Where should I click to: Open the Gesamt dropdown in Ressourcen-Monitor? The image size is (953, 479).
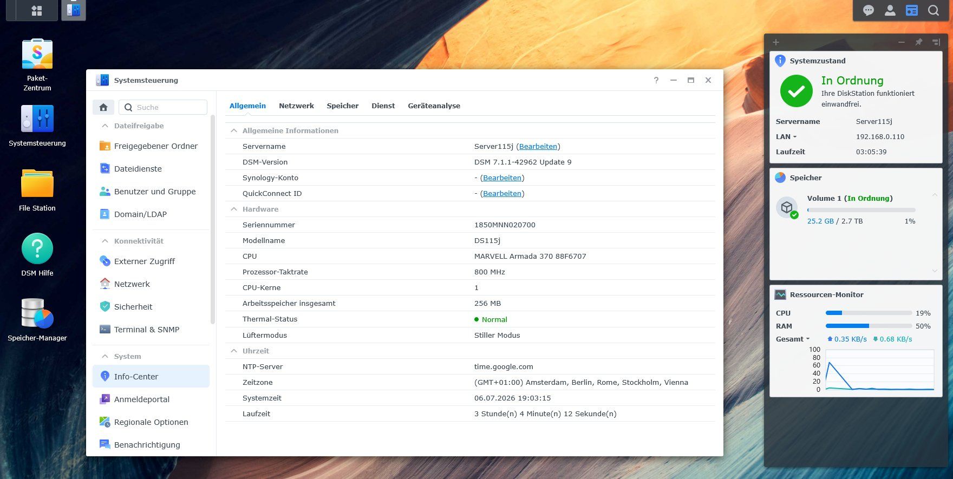pos(793,339)
